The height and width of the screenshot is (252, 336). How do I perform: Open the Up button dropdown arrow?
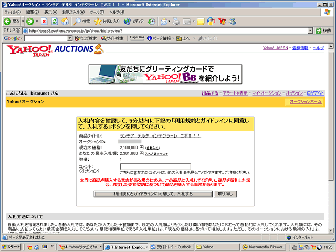[x=194, y=38]
